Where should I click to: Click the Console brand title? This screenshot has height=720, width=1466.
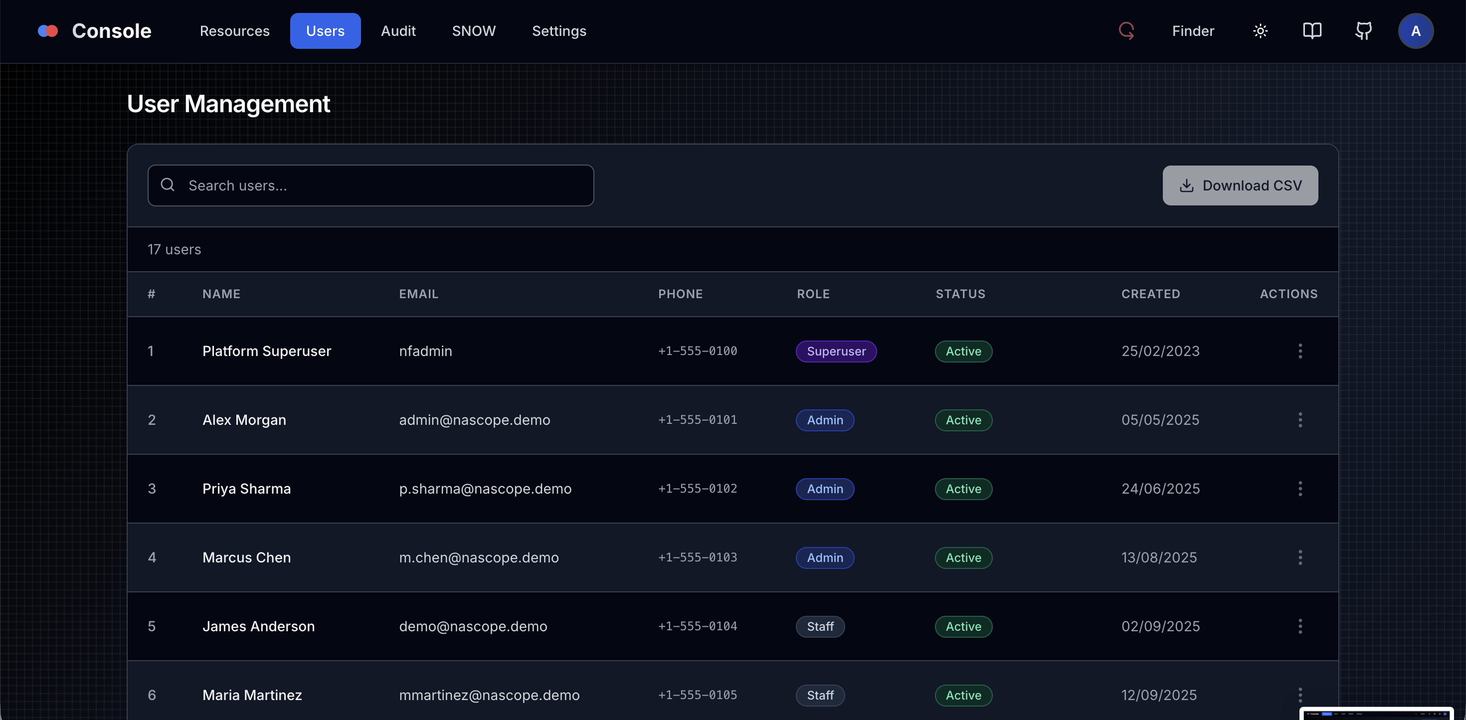(x=112, y=31)
